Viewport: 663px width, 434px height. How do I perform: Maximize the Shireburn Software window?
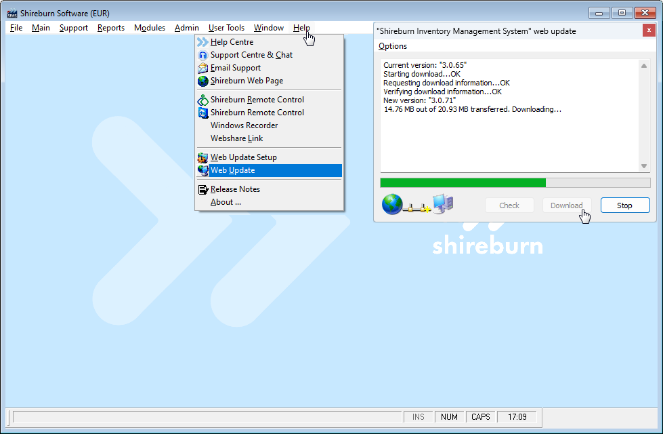[622, 13]
